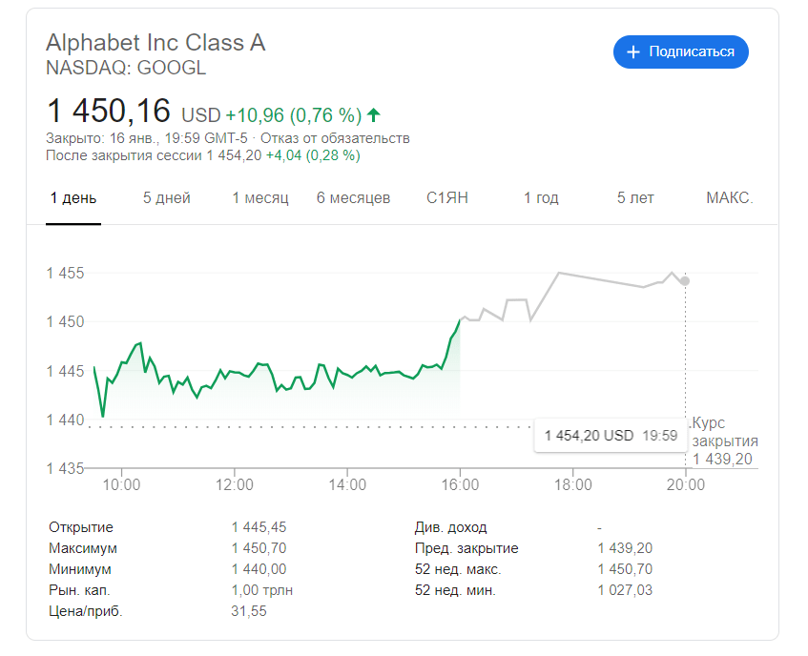Screen dimensions: 808x656
Task: Click the green upward arrow next to price change
Action: coord(372,113)
